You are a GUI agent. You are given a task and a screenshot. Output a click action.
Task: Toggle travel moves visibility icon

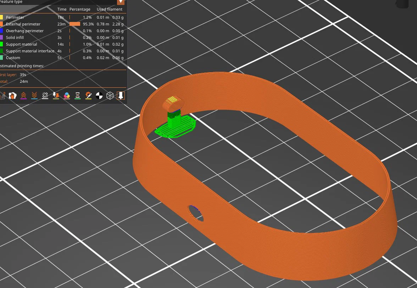coord(2,96)
